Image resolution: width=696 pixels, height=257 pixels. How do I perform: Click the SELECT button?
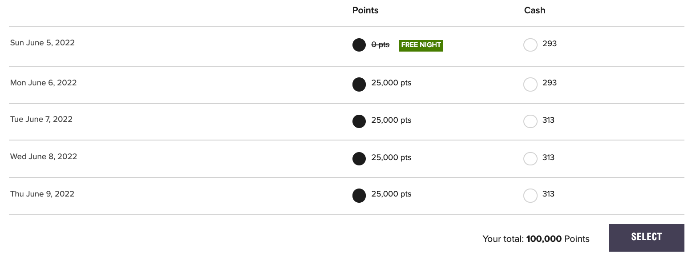(x=646, y=237)
